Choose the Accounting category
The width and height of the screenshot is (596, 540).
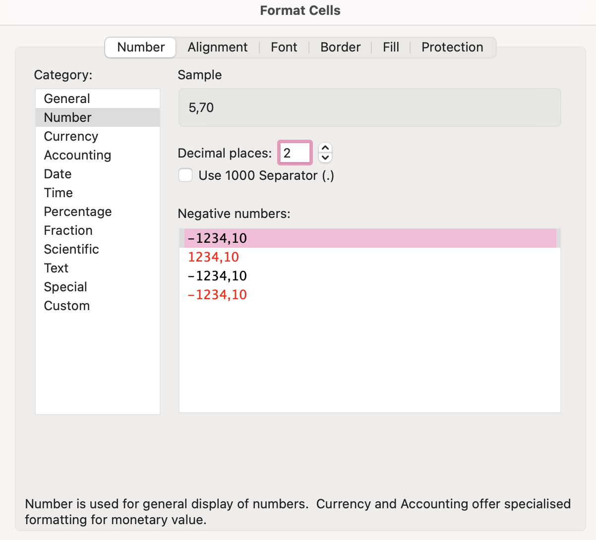[98, 155]
